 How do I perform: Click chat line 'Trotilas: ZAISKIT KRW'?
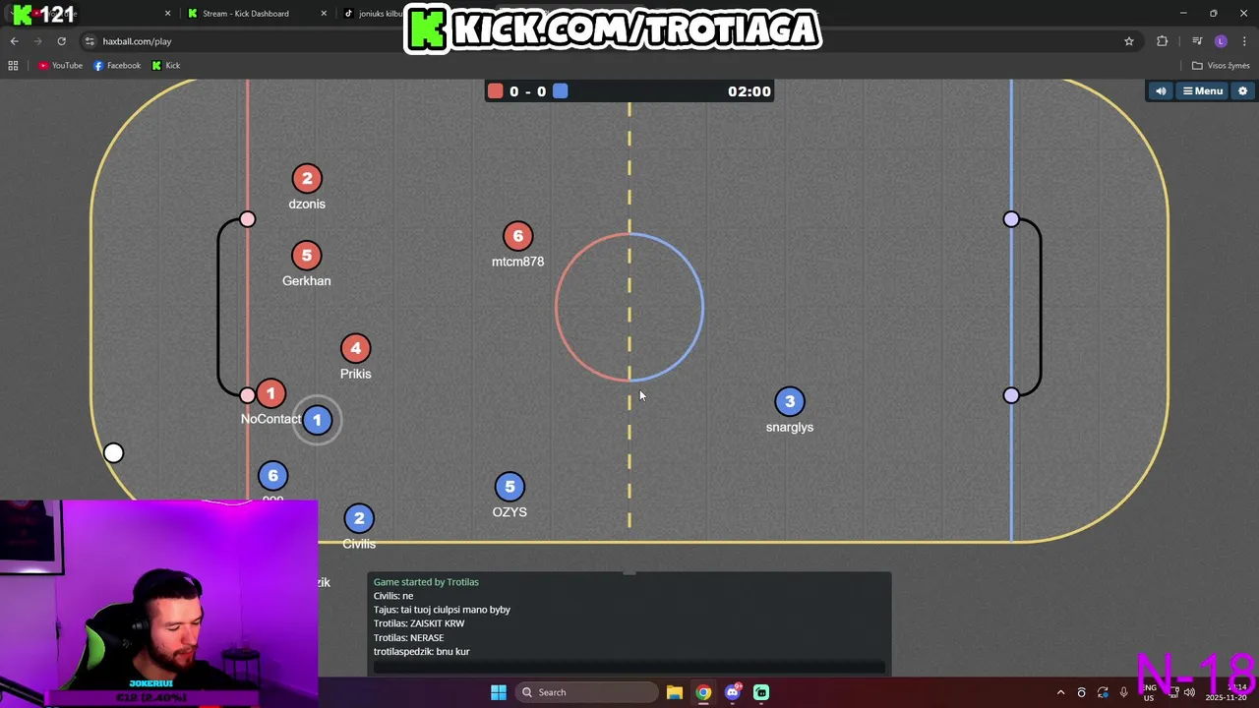tap(419, 623)
